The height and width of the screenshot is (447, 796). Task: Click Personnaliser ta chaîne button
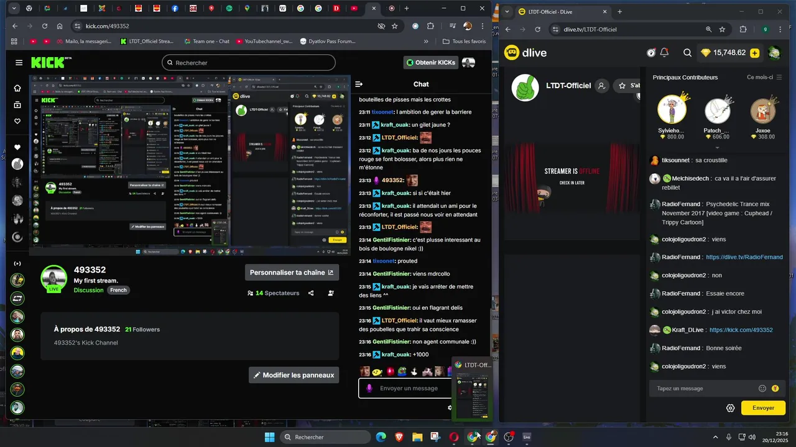[x=292, y=272]
